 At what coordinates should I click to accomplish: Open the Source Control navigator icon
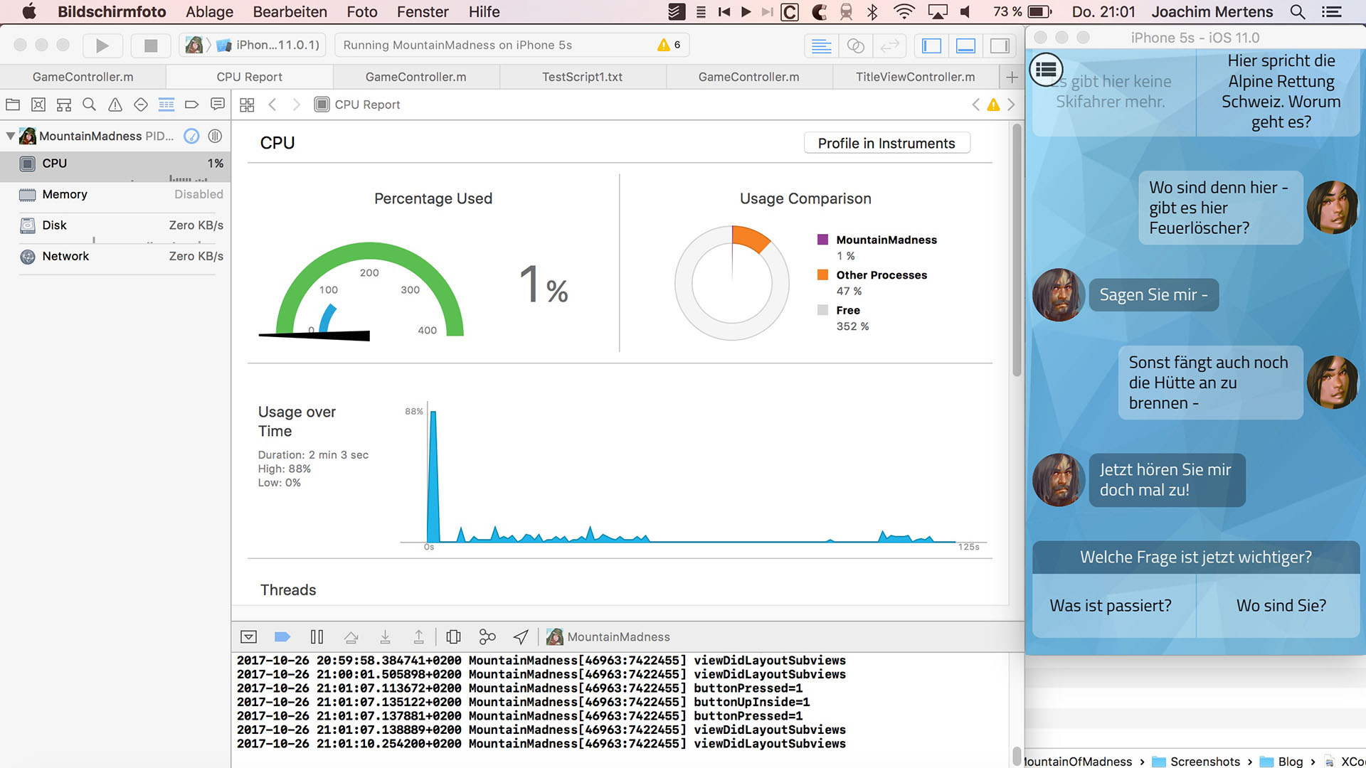38,105
